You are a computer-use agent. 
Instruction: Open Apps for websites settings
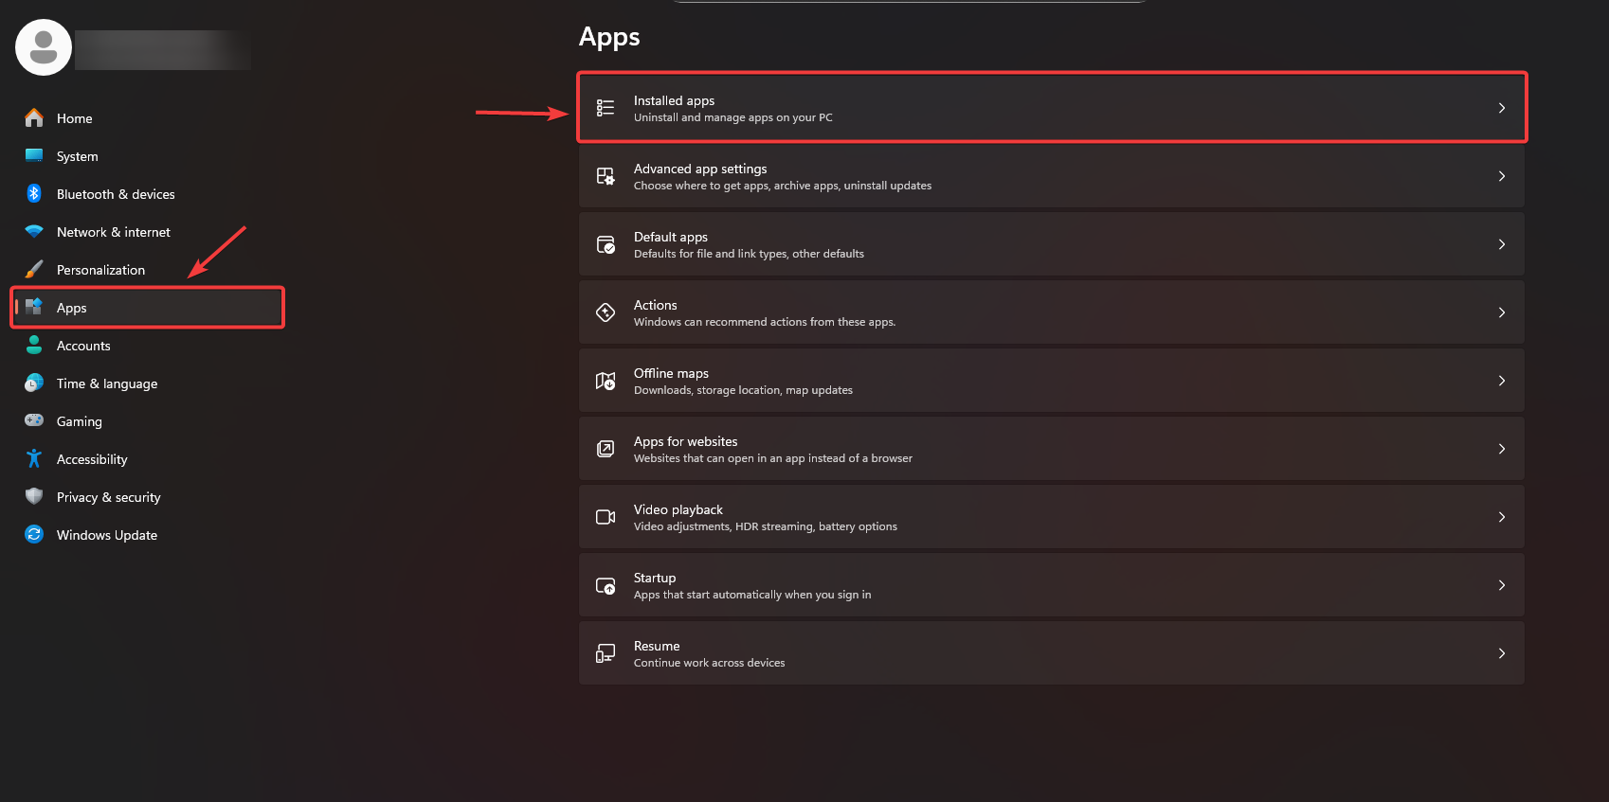click(x=1050, y=449)
